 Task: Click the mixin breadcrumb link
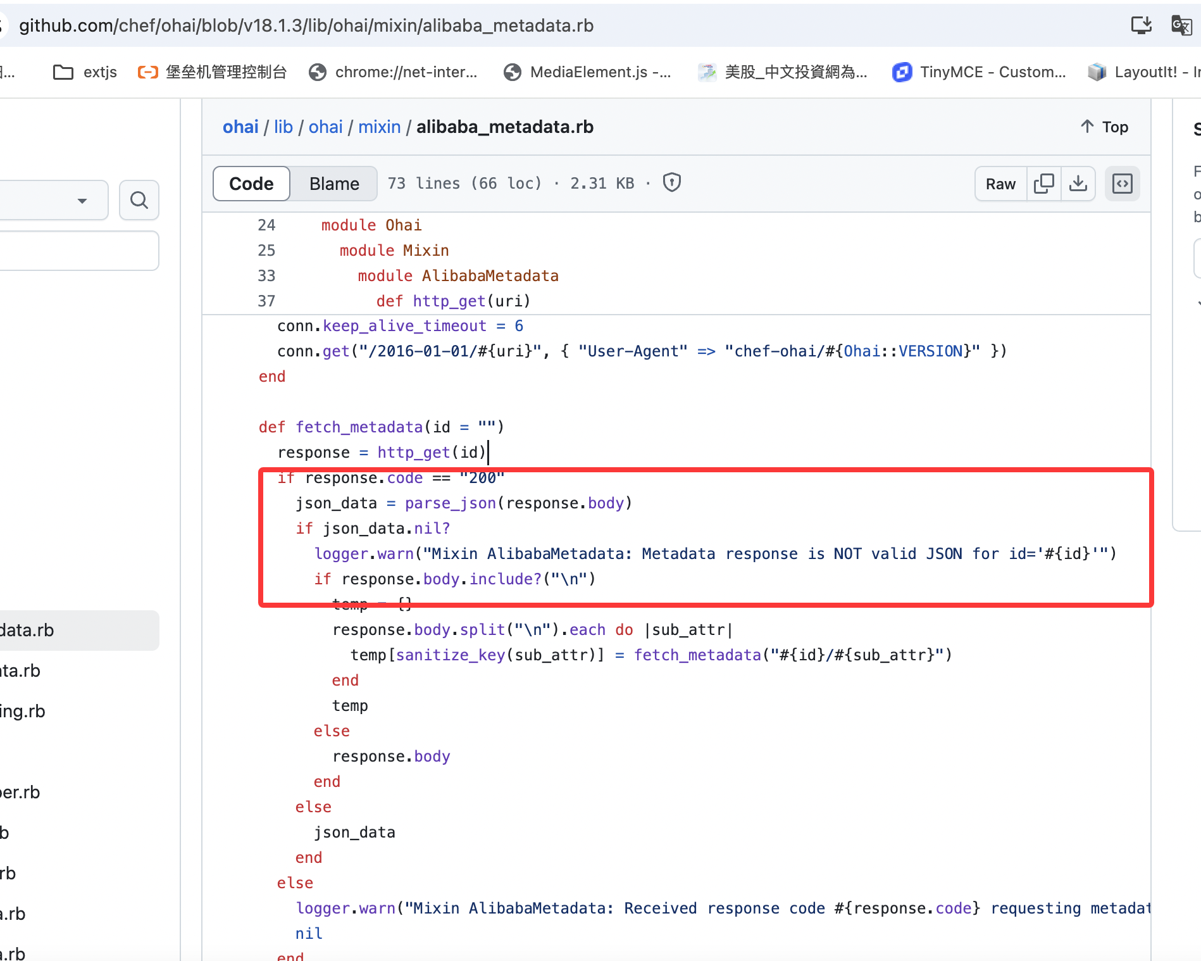(x=380, y=127)
